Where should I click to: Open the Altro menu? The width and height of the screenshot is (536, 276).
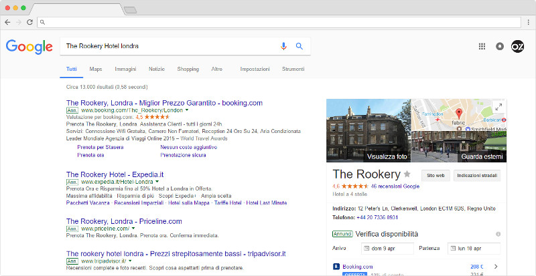pyautogui.click(x=216, y=70)
